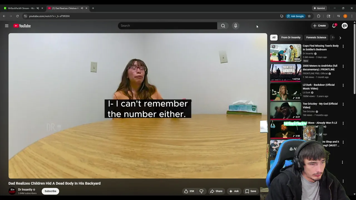Viewport: 356px width, 200px height.
Task: View site information icon in address bar
Action: pyautogui.click(x=25, y=16)
